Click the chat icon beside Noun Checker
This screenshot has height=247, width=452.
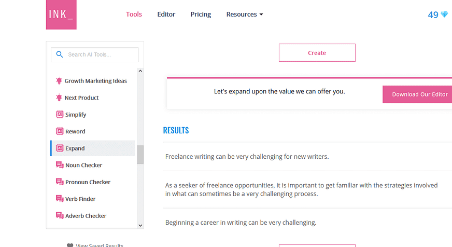(x=59, y=165)
